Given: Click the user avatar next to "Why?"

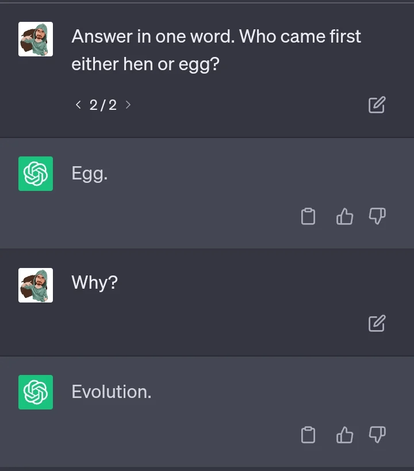Looking at the screenshot, I should (36, 285).
